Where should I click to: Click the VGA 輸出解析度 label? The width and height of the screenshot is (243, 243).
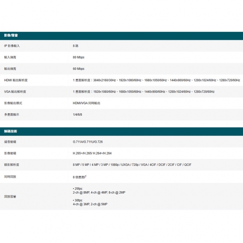point(15,92)
